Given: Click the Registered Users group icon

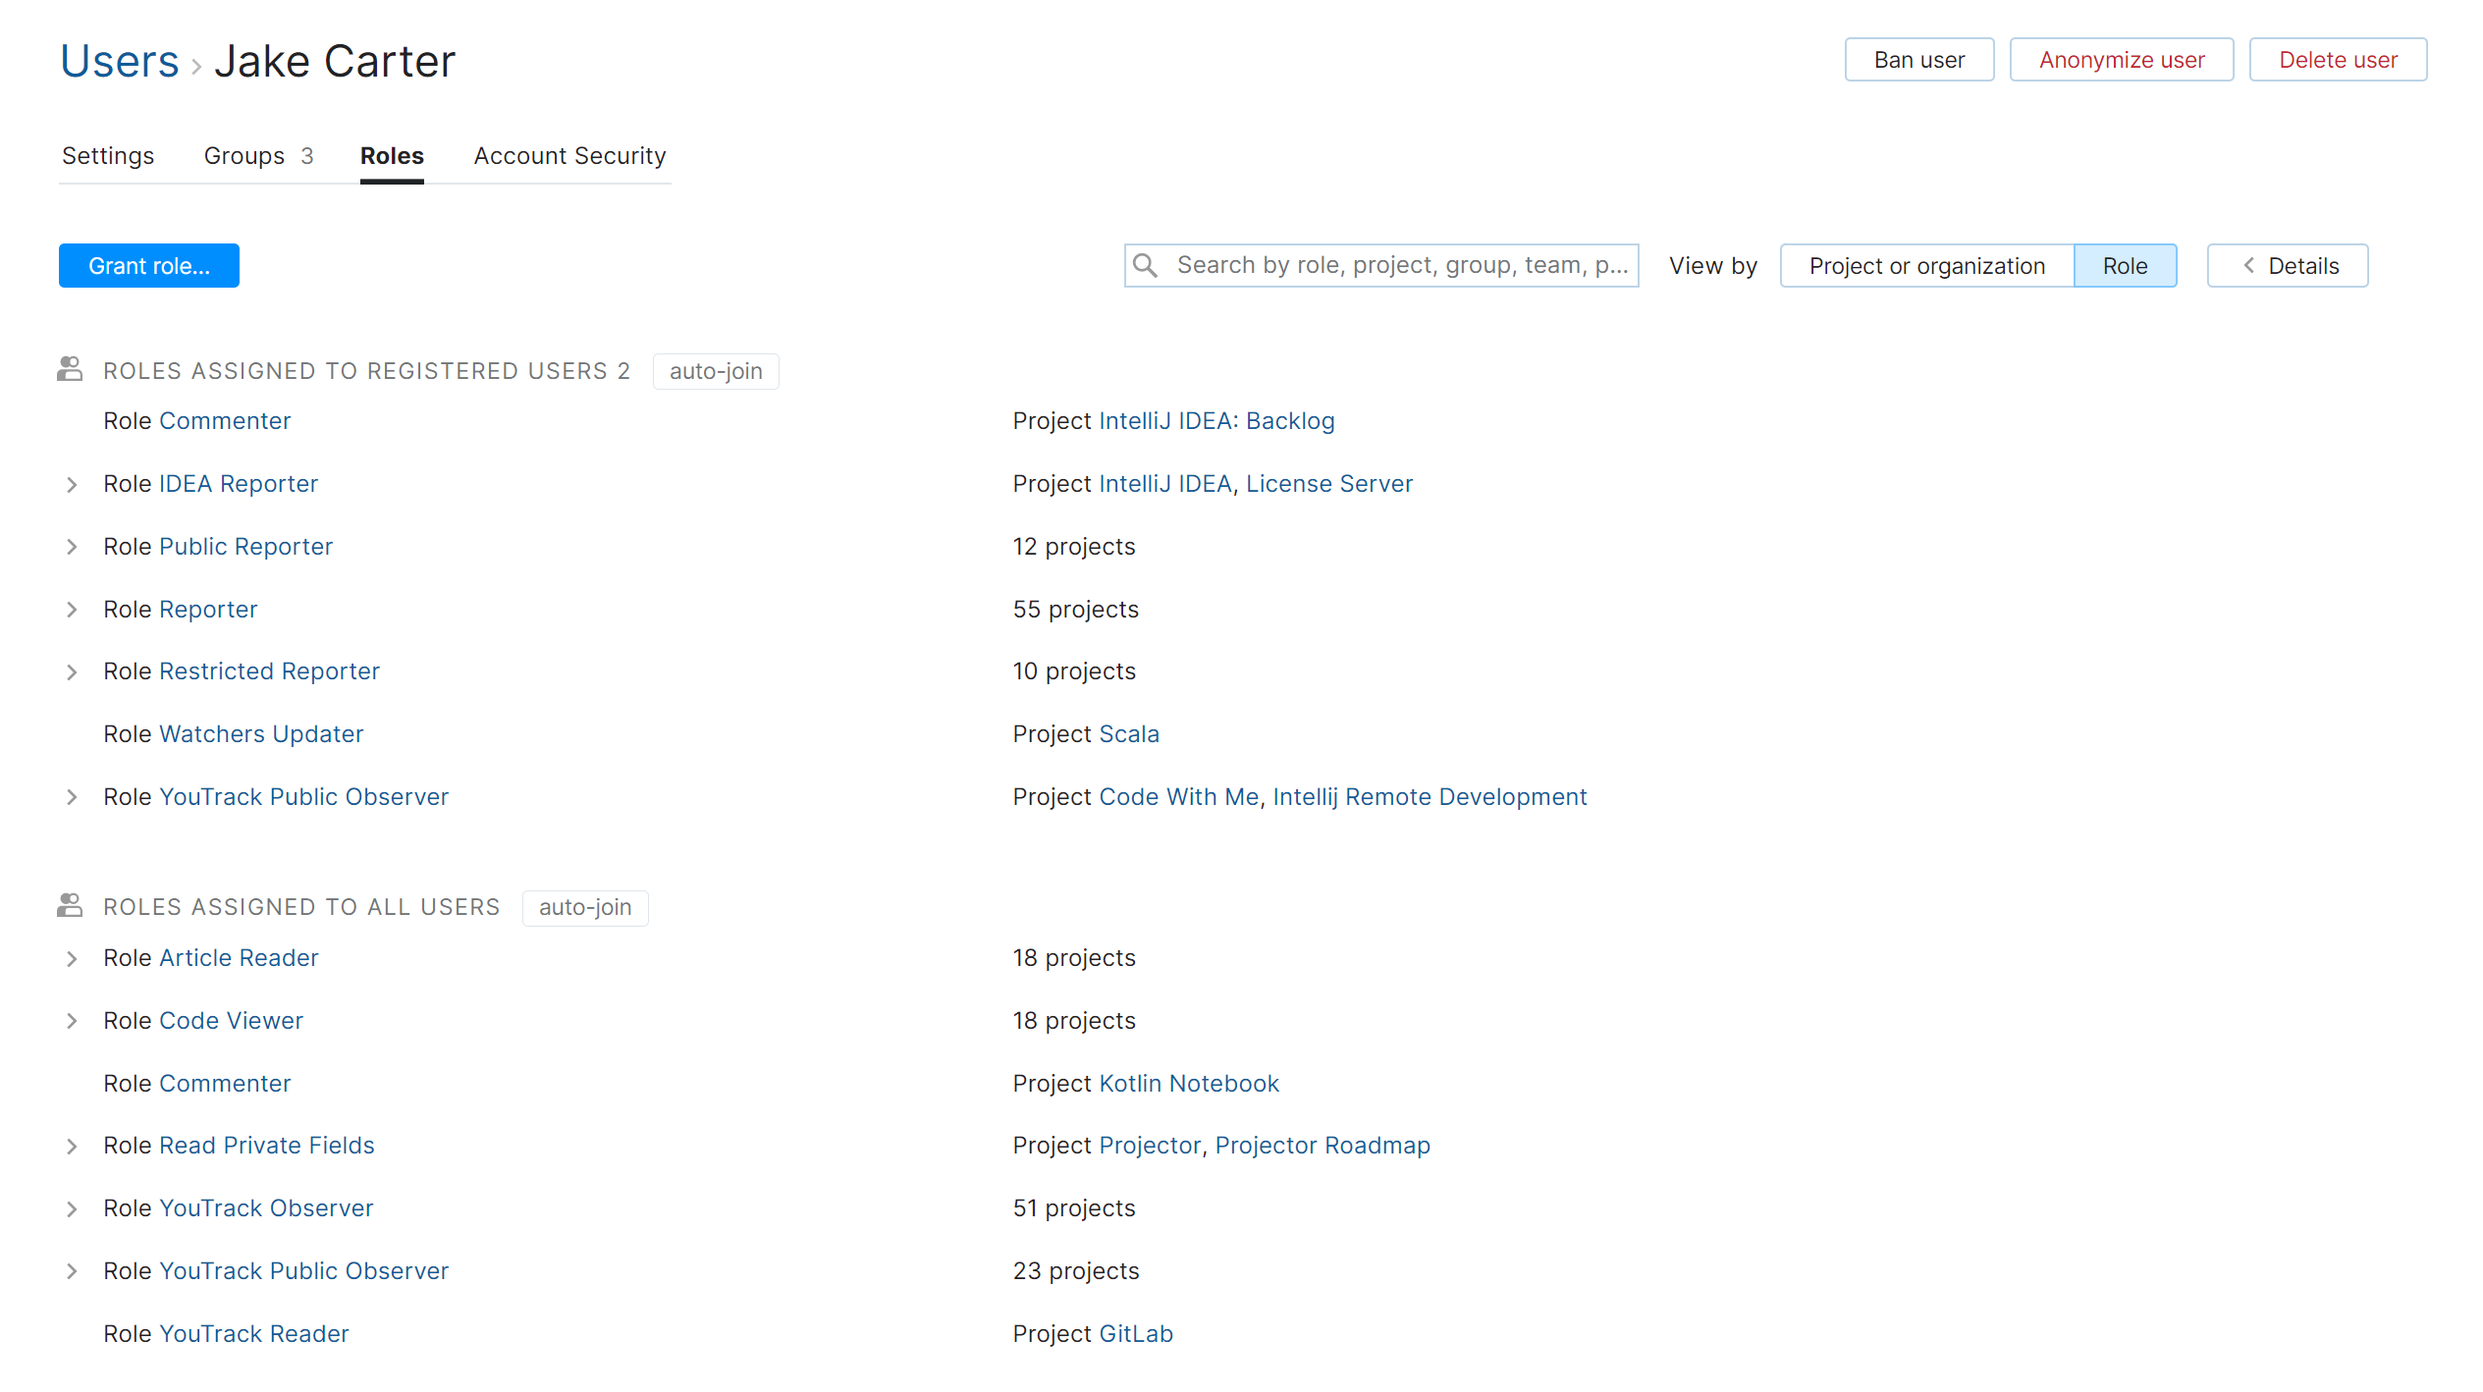Looking at the screenshot, I should pyautogui.click(x=70, y=370).
